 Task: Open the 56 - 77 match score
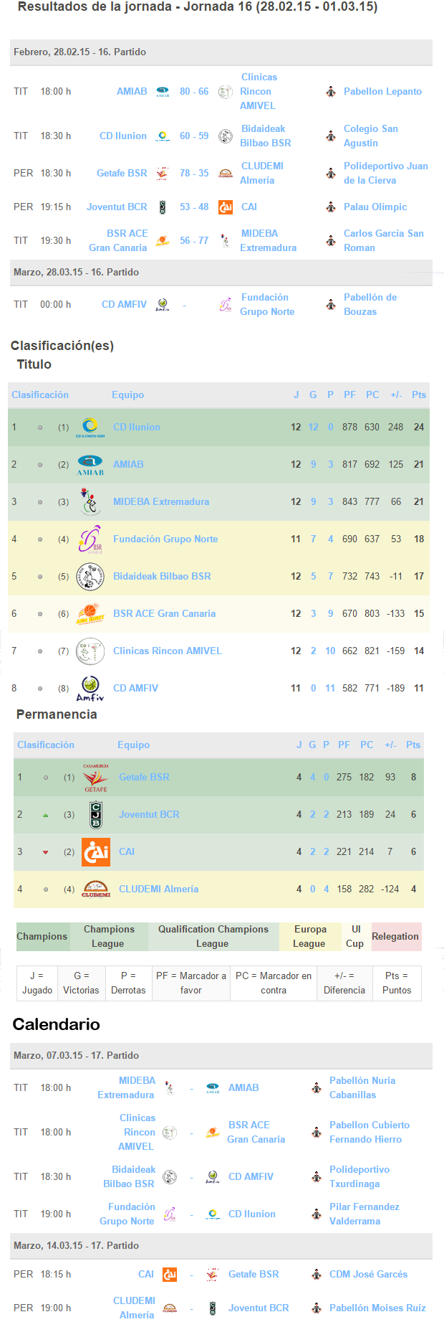click(194, 241)
